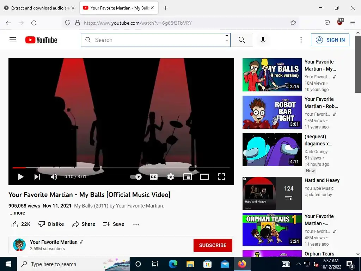Open the uBlock Origin extension icon
Screen dimensions: 361x271
tap(340, 22)
